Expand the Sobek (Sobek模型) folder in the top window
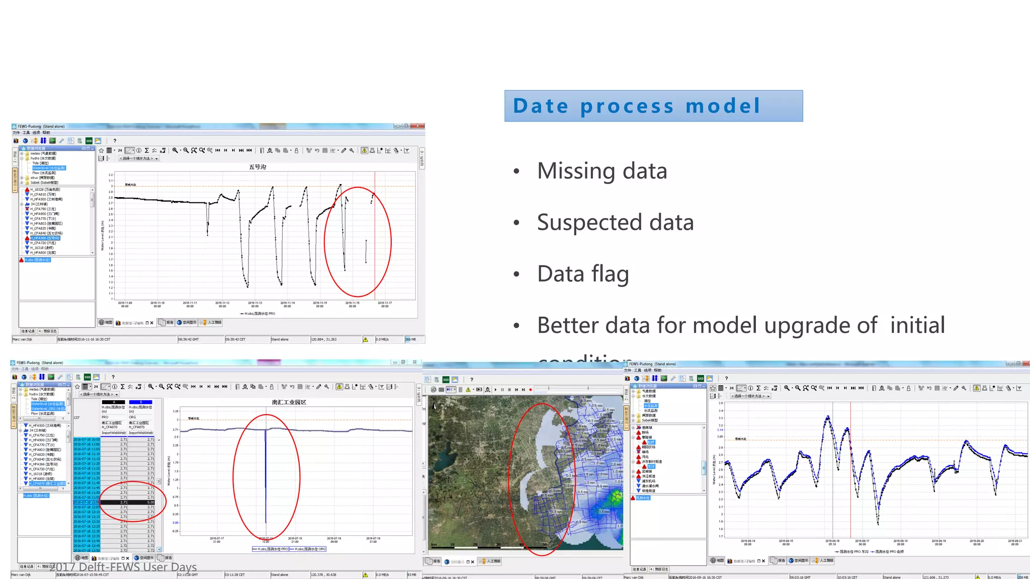The width and height of the screenshot is (1030, 579). point(22,182)
